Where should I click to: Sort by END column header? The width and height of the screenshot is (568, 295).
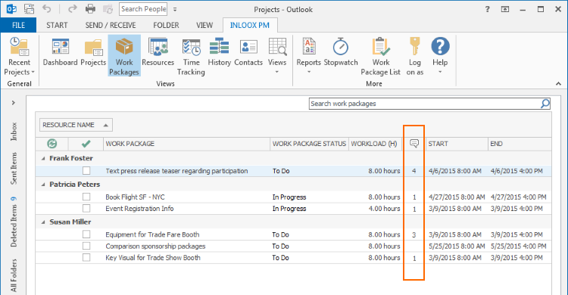coord(520,144)
